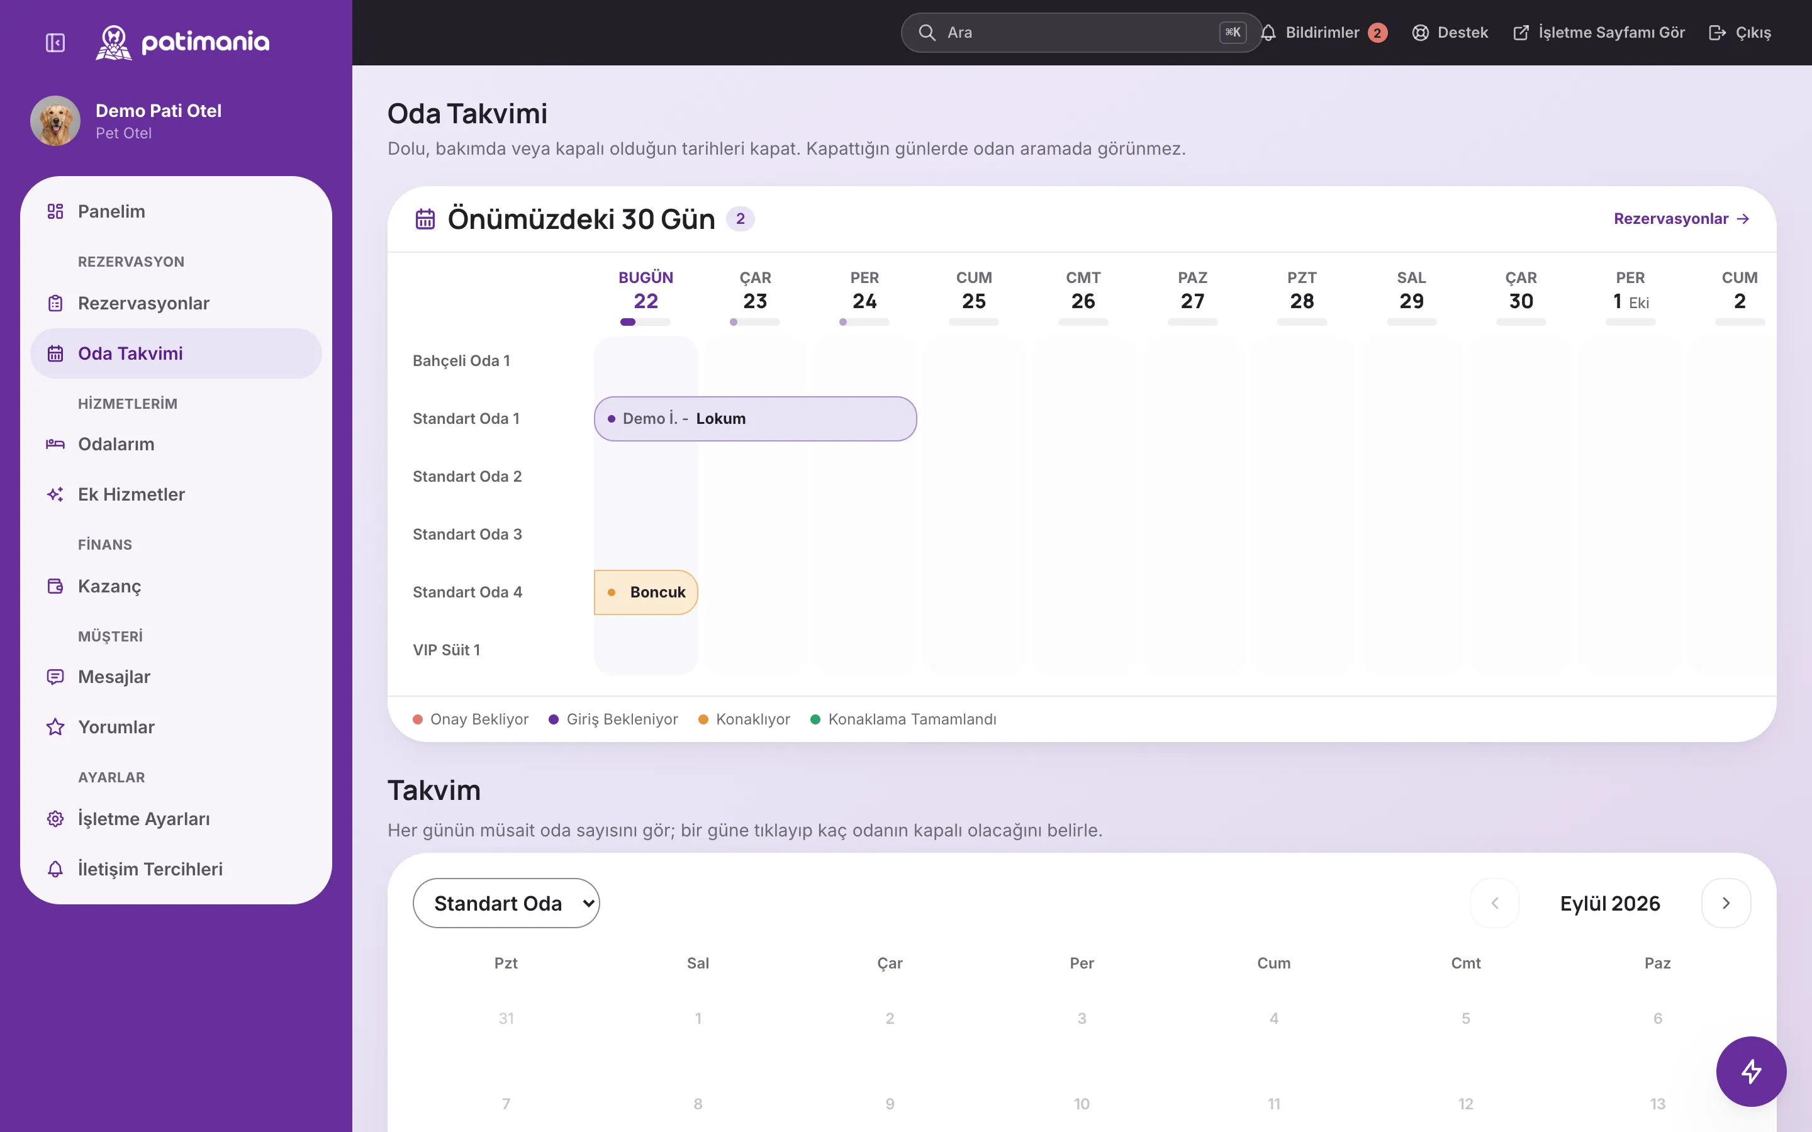The width and height of the screenshot is (1812, 1132).
Task: Click the Destek lifebuoy icon
Action: point(1421,32)
